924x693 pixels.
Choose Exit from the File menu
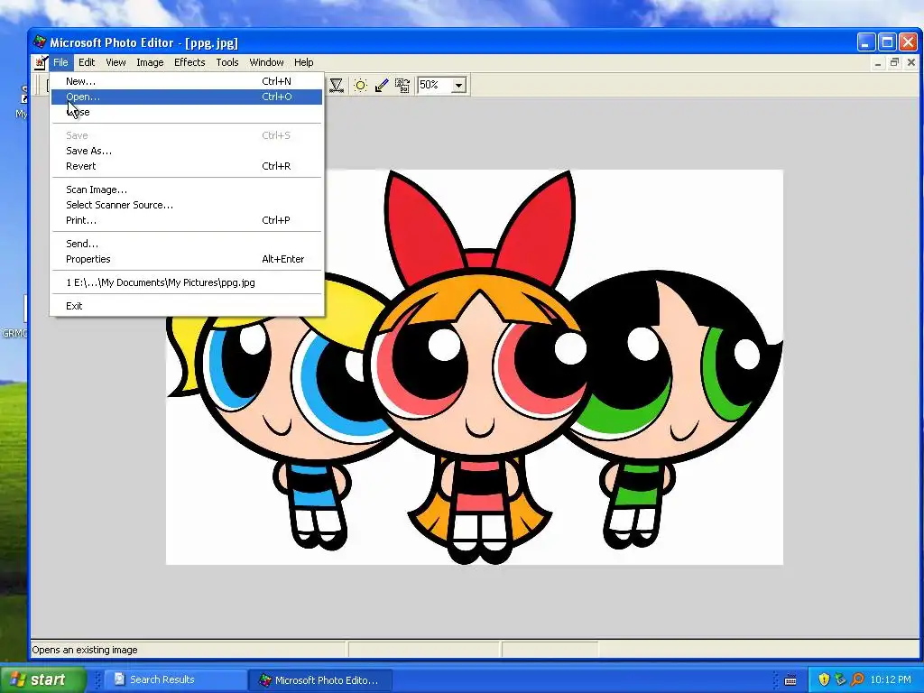187,306
